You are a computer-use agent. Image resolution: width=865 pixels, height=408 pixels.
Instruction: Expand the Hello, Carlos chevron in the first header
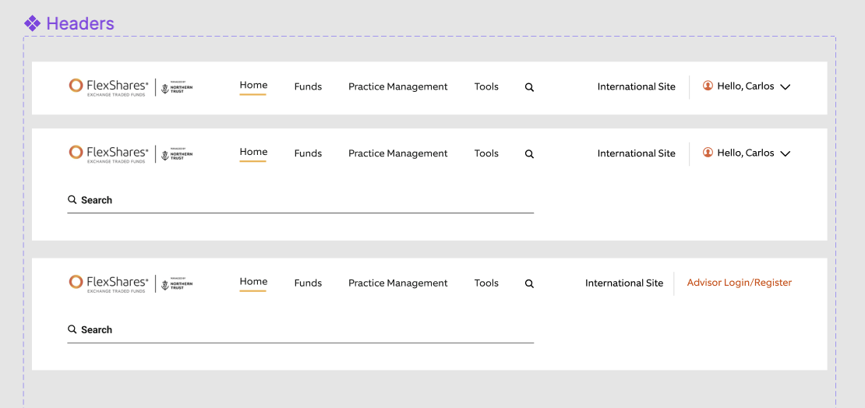[x=786, y=87]
